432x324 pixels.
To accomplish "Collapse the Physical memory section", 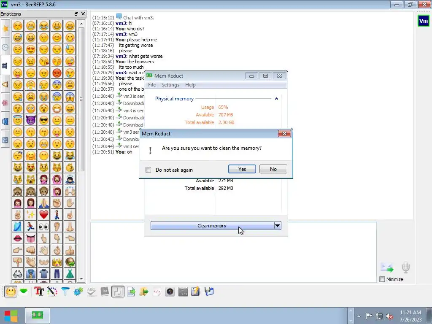I will pos(276,99).
